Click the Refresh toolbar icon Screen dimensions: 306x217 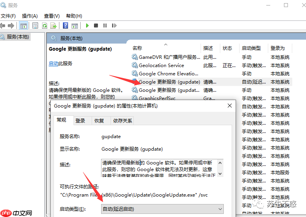pyautogui.click(x=45, y=26)
